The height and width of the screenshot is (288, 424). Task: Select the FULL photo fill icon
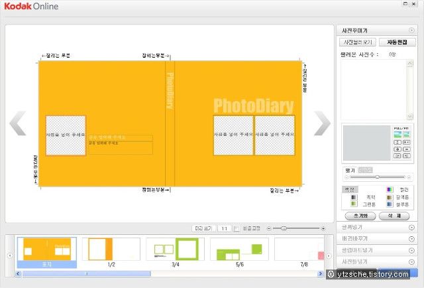397,135
